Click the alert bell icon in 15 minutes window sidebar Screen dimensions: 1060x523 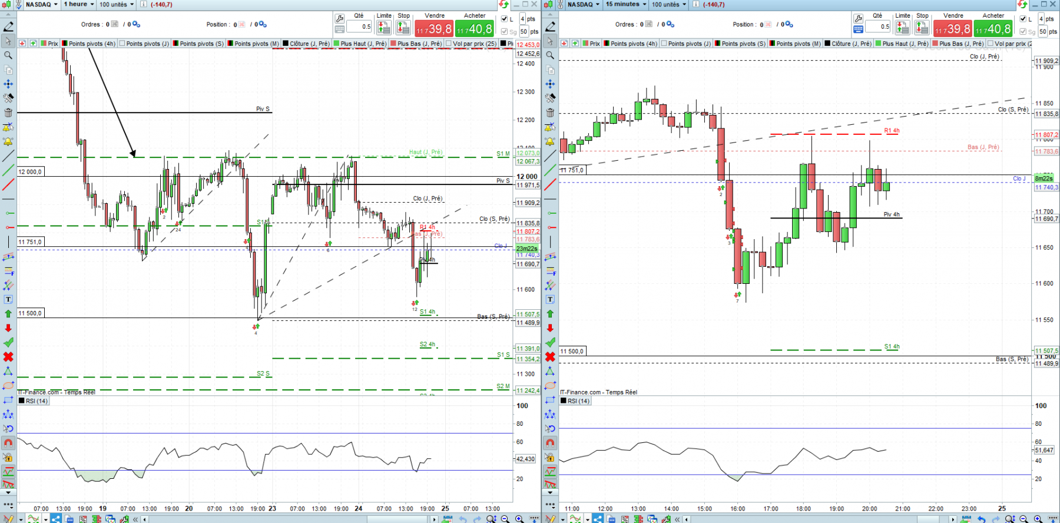click(x=550, y=141)
